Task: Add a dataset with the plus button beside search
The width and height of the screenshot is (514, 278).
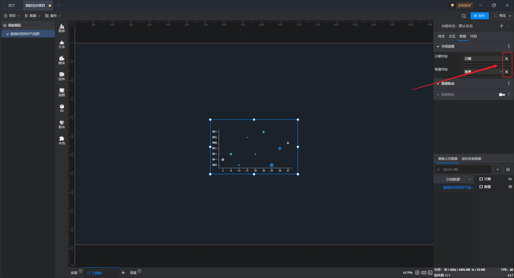Action: (x=497, y=169)
